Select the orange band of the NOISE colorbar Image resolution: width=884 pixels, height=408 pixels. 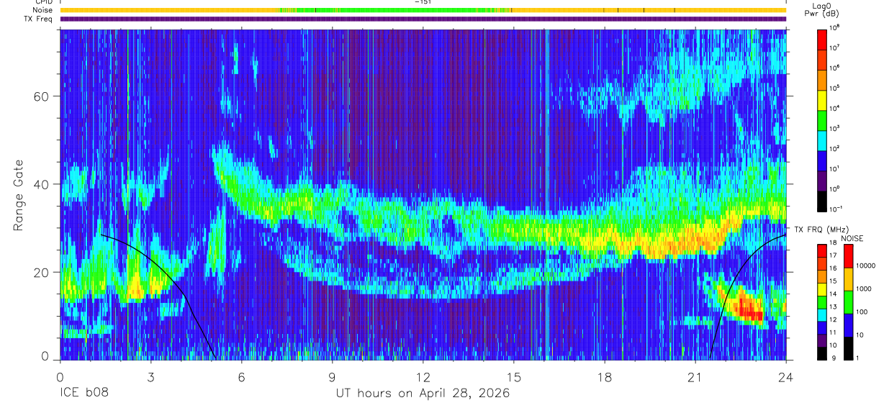coord(850,280)
